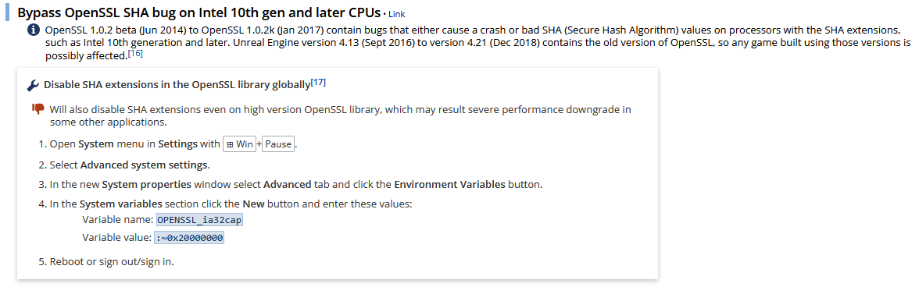919x287 pixels.
Task: Click the bold Environment Variables text
Action: tap(449, 184)
